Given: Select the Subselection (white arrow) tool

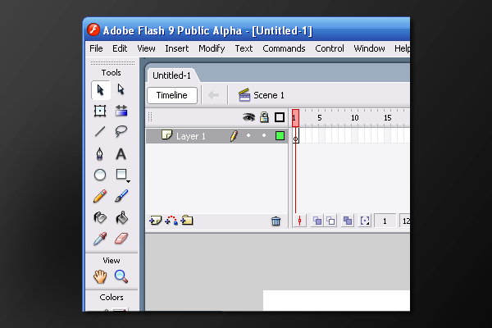Looking at the screenshot, I should [x=121, y=89].
